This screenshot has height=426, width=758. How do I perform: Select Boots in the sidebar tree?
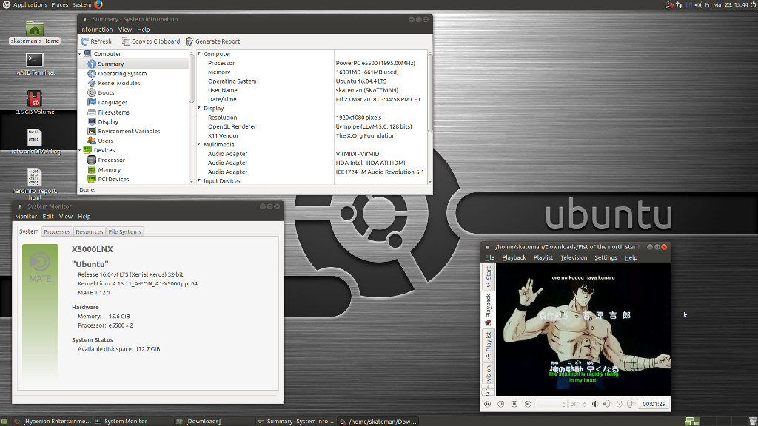(x=106, y=92)
